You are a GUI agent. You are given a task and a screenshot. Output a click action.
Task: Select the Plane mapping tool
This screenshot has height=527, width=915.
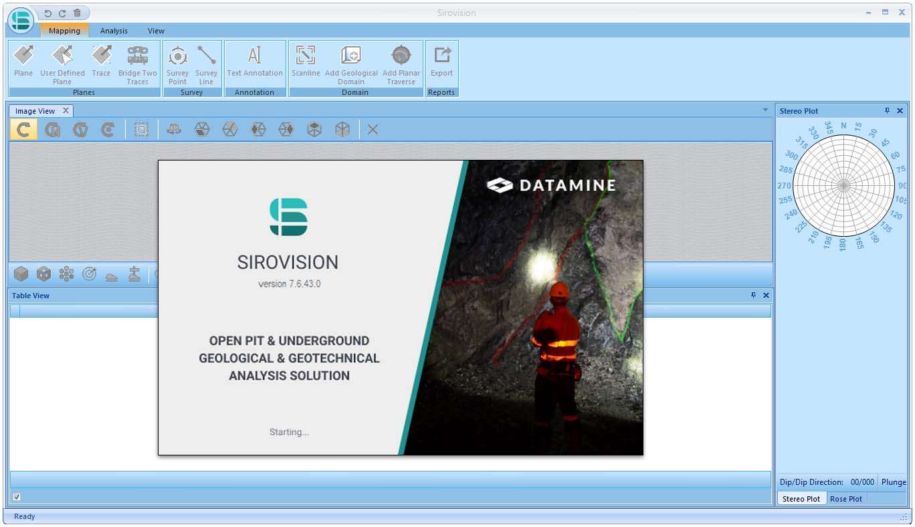(23, 62)
